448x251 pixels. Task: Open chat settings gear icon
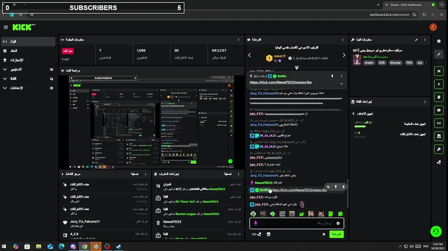324,234
